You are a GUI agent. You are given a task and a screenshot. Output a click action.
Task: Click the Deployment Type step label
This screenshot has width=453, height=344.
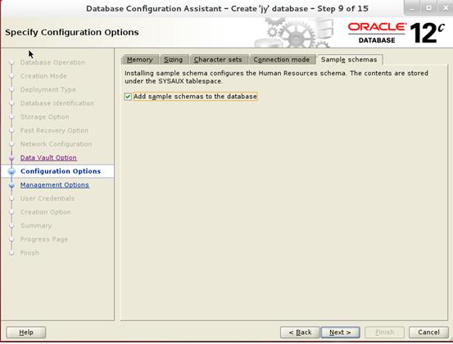pos(48,89)
